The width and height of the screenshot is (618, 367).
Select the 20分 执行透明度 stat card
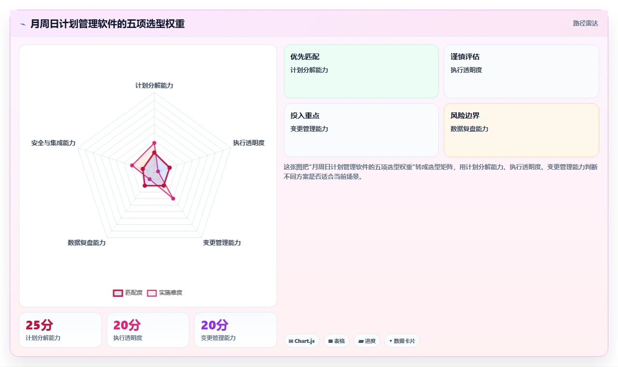tap(148, 330)
